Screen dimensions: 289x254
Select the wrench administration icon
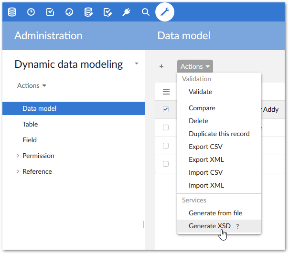[x=165, y=12]
